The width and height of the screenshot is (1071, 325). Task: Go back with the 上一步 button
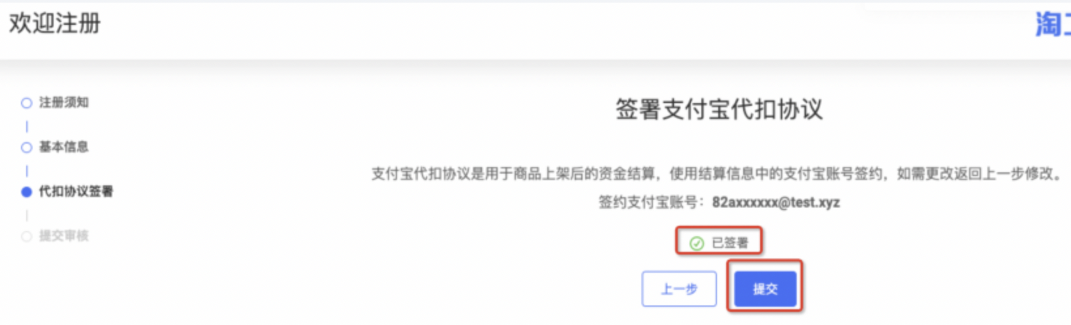(679, 288)
